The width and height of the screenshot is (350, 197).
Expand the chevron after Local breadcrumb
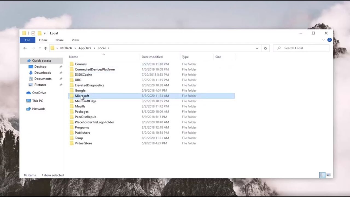coord(109,48)
